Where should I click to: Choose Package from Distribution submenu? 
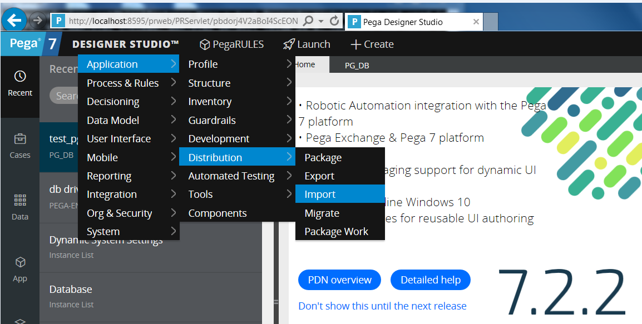[x=340, y=157]
